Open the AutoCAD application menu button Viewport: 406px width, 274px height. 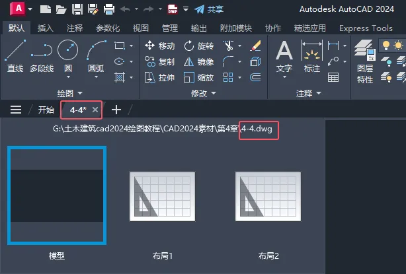tap(18, 9)
